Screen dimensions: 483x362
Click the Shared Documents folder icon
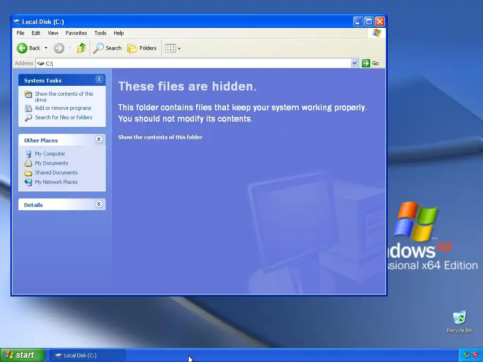tap(28, 173)
